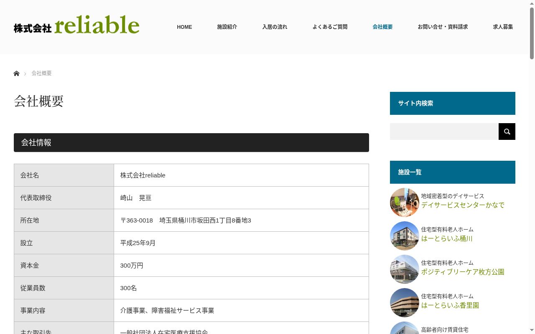Click the 会社情報 section heading
Image resolution: width=535 pixels, height=334 pixels.
coord(191,142)
